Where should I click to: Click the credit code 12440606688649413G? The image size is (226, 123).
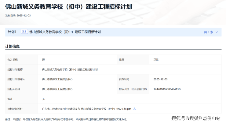click(167, 89)
